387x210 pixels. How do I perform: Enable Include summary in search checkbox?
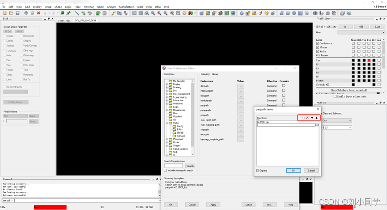(166, 171)
